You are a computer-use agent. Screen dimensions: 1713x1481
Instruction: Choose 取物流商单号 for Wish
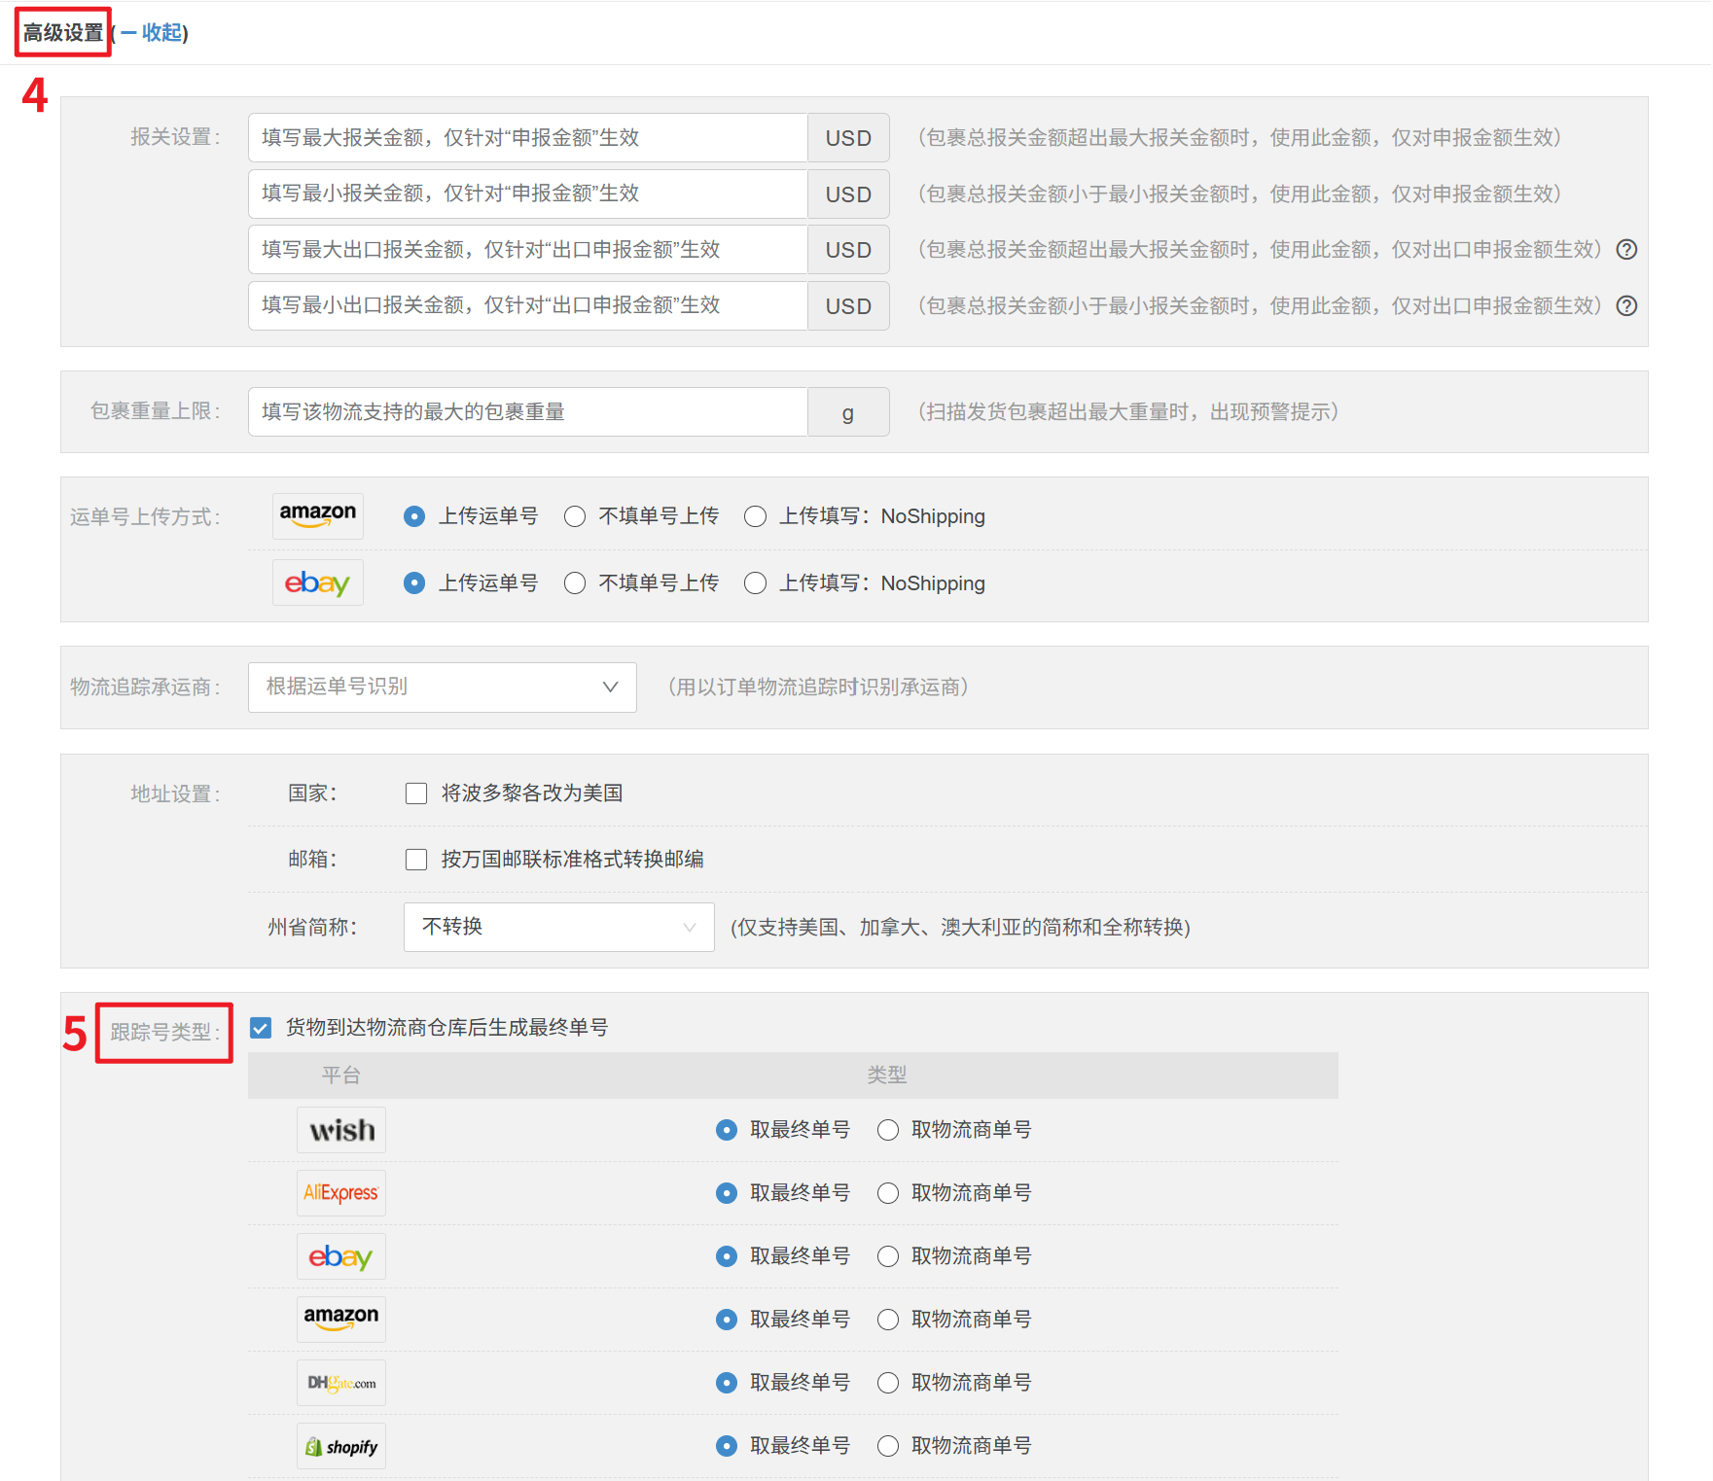coord(887,1130)
